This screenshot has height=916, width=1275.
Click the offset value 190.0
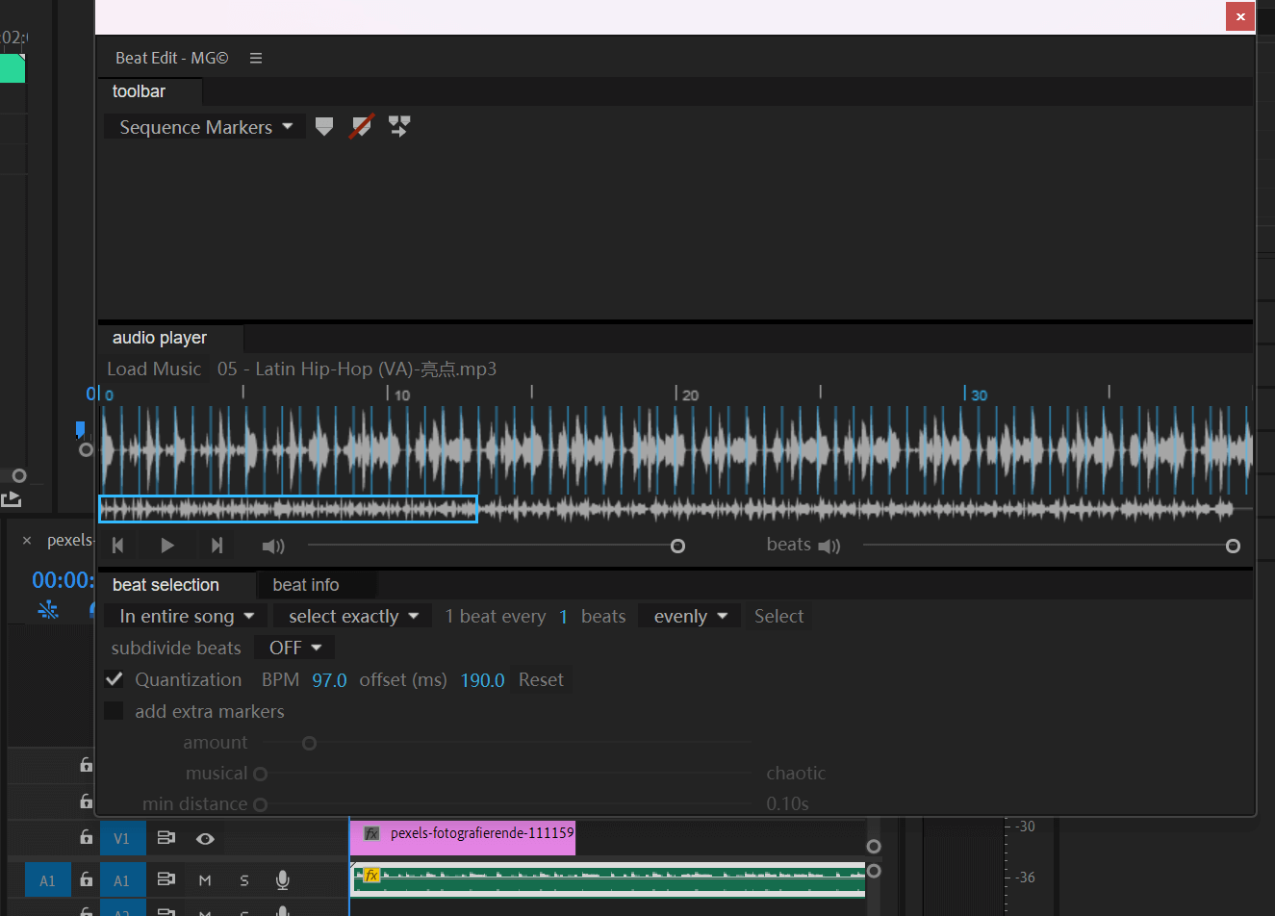(x=482, y=680)
